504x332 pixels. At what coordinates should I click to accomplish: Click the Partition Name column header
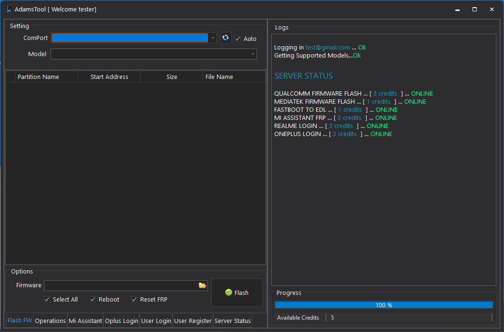click(38, 77)
